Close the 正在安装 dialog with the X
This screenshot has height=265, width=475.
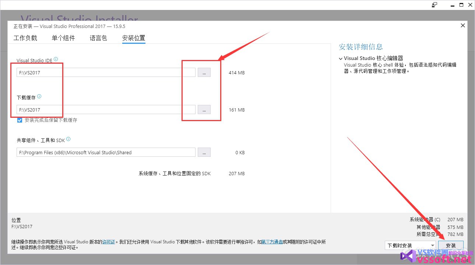pyautogui.click(x=463, y=25)
